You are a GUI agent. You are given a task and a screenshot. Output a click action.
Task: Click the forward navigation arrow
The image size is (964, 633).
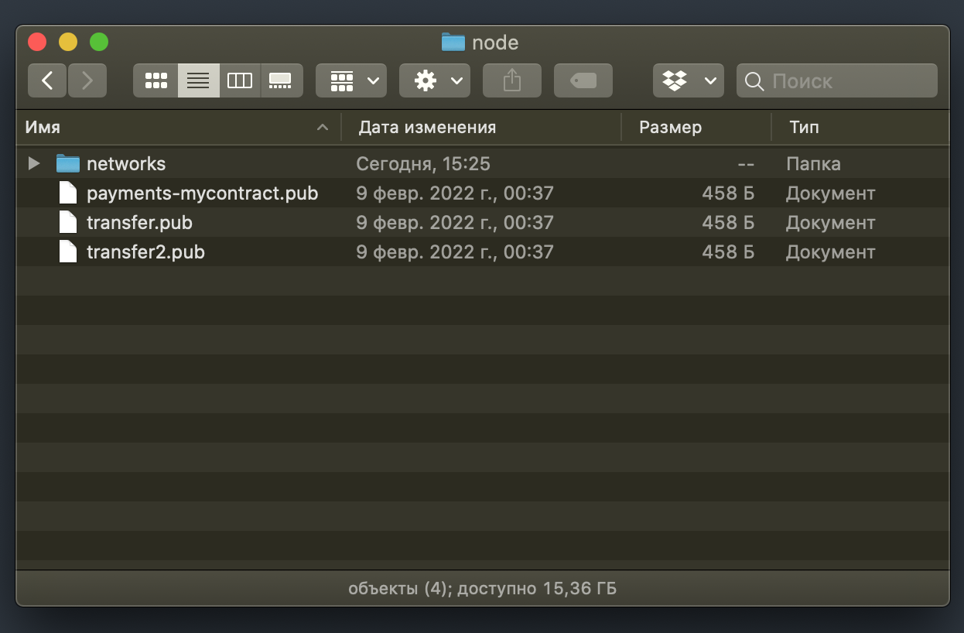pos(87,80)
